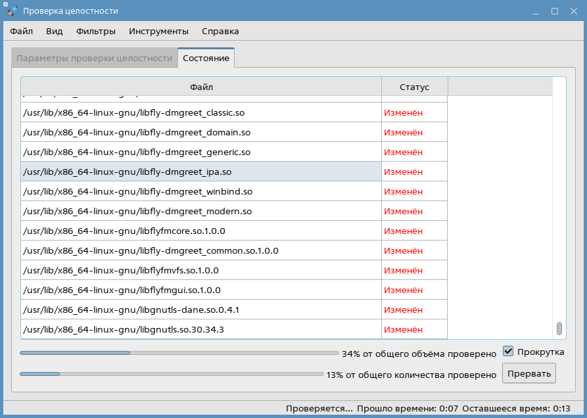Screen dimensions: 587x418
Task: Sort by the Файл column header
Action: click(x=201, y=87)
